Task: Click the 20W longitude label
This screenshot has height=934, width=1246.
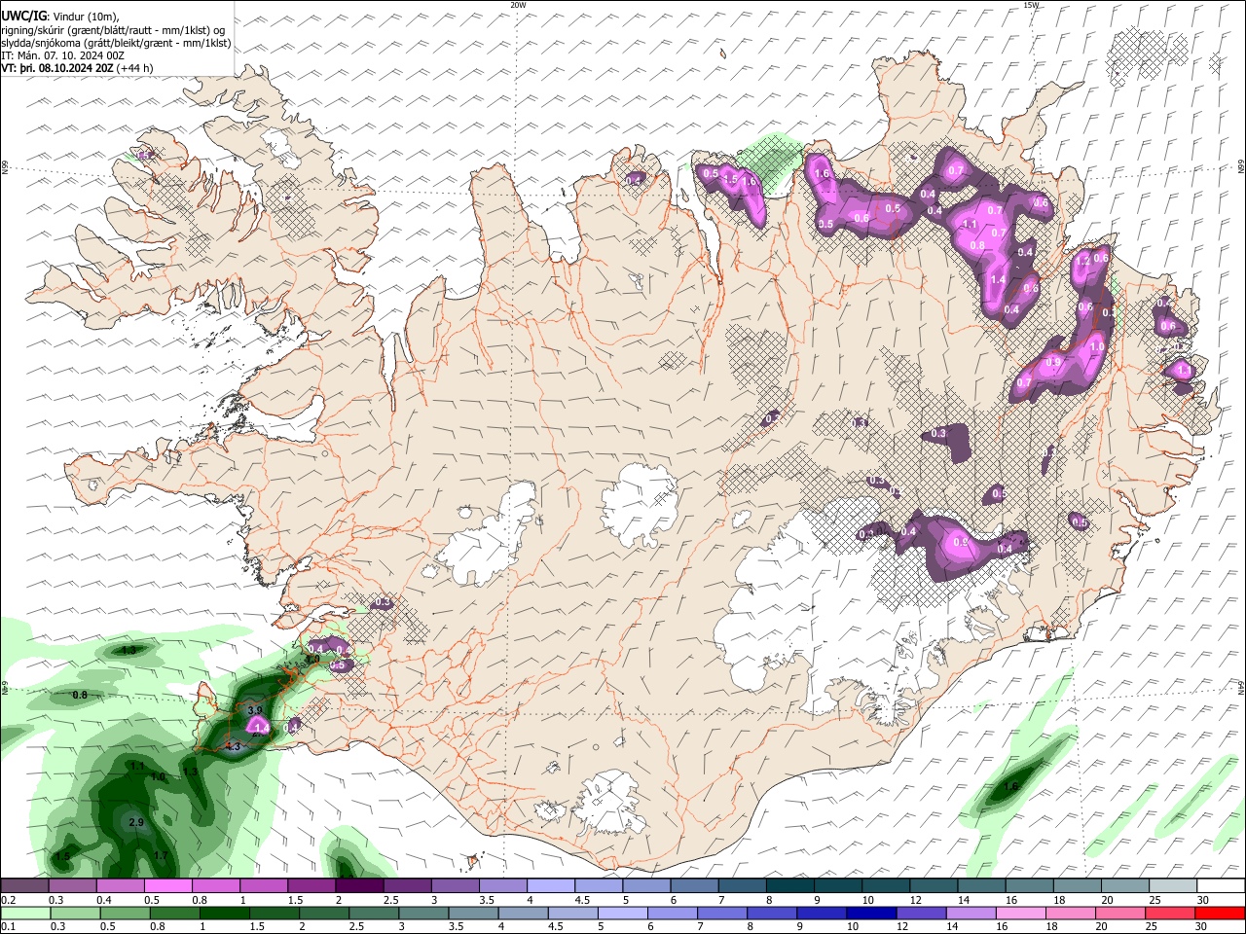Action: [518, 5]
